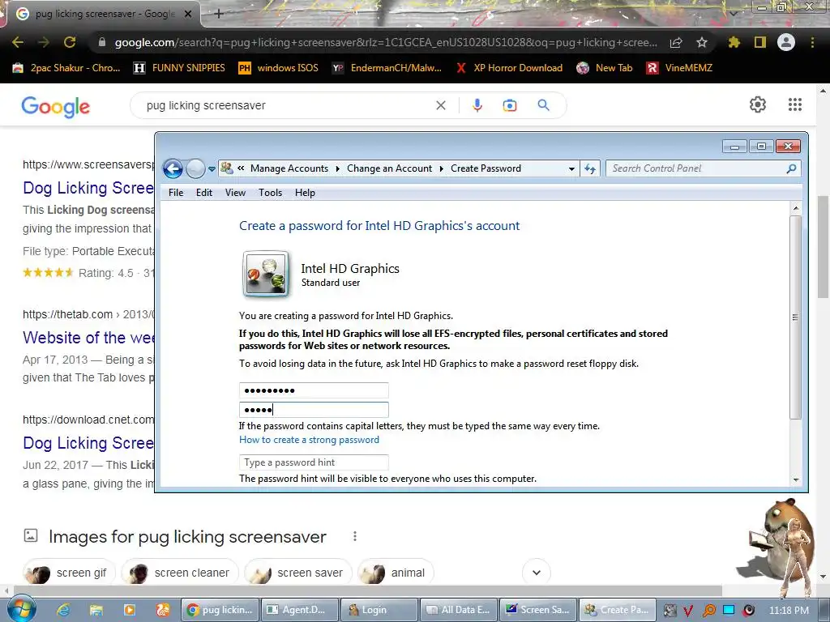Open the windows ISOS bookmark
830x622 pixels.
click(x=279, y=68)
